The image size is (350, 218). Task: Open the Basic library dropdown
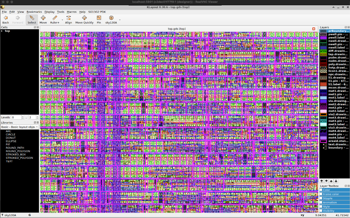click(x=19, y=127)
